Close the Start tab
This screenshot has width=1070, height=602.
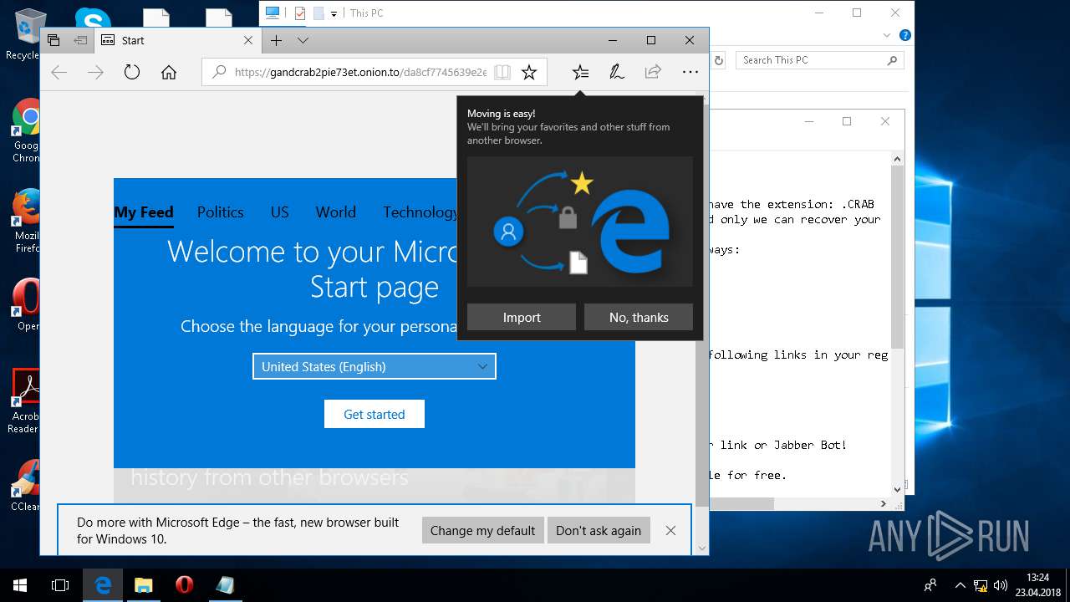coord(248,40)
